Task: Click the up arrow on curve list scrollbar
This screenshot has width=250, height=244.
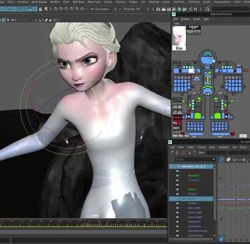Action: point(215,166)
